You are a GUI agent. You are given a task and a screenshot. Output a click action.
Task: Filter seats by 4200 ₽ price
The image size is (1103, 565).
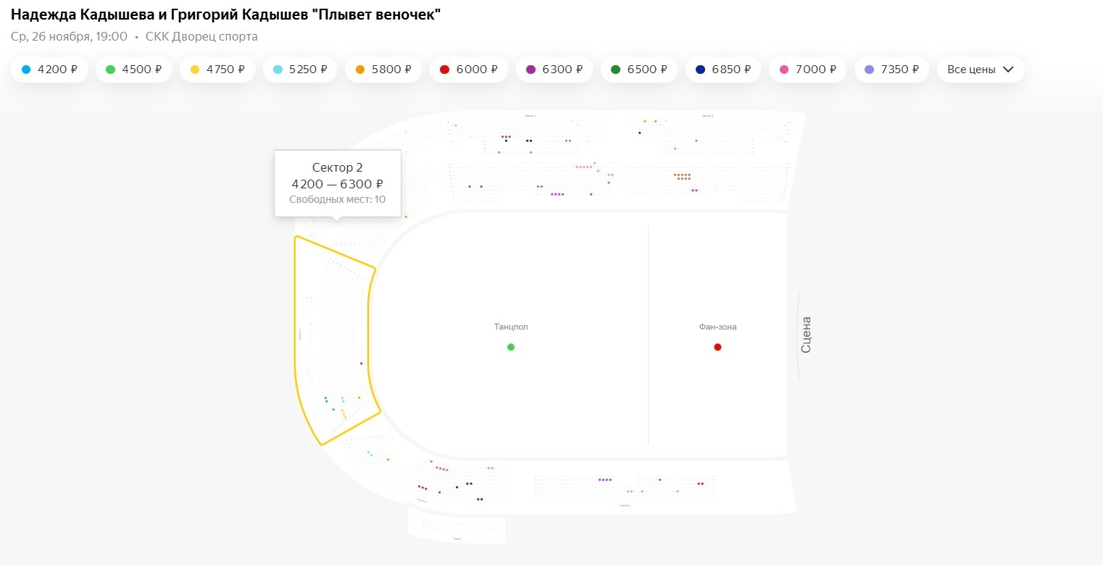point(50,70)
